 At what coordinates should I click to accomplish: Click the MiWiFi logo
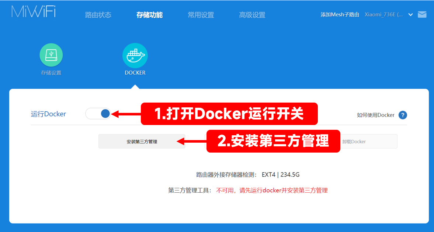[33, 11]
